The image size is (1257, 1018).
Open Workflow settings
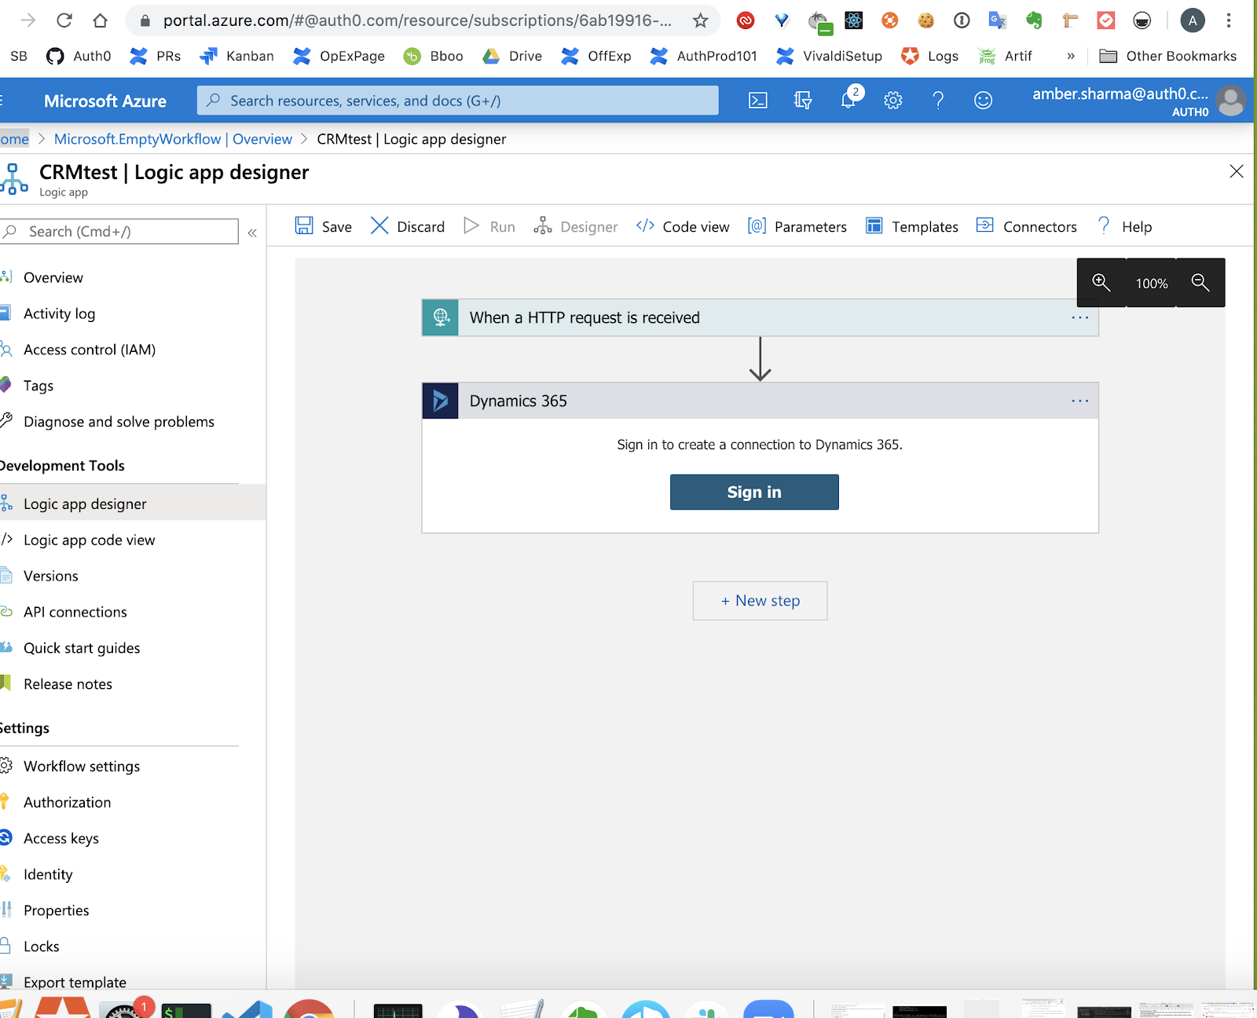pyautogui.click(x=82, y=766)
